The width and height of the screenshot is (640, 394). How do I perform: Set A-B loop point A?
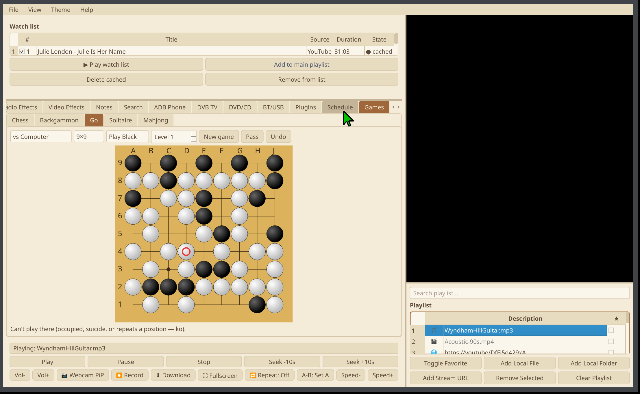(315, 375)
